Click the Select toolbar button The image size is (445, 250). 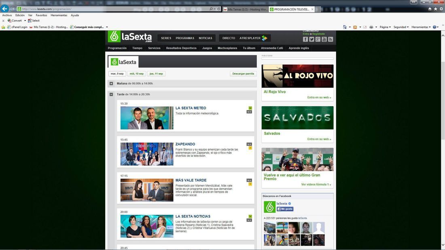34,21
